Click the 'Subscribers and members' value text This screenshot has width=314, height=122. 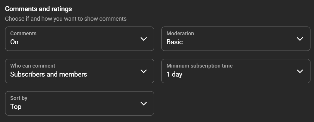tap(49, 75)
